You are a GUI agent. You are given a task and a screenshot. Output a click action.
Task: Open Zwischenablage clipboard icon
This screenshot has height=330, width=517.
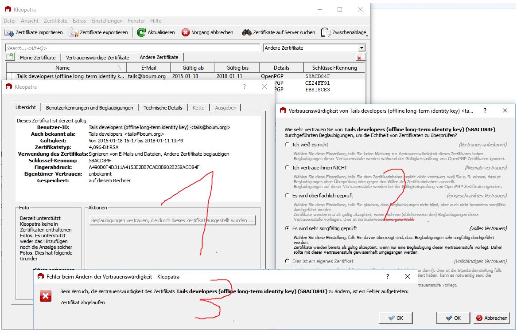click(x=326, y=32)
